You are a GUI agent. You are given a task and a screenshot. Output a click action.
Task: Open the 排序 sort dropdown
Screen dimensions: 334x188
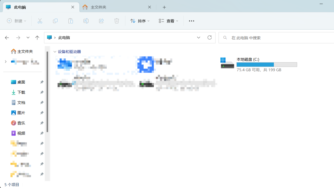(x=140, y=21)
